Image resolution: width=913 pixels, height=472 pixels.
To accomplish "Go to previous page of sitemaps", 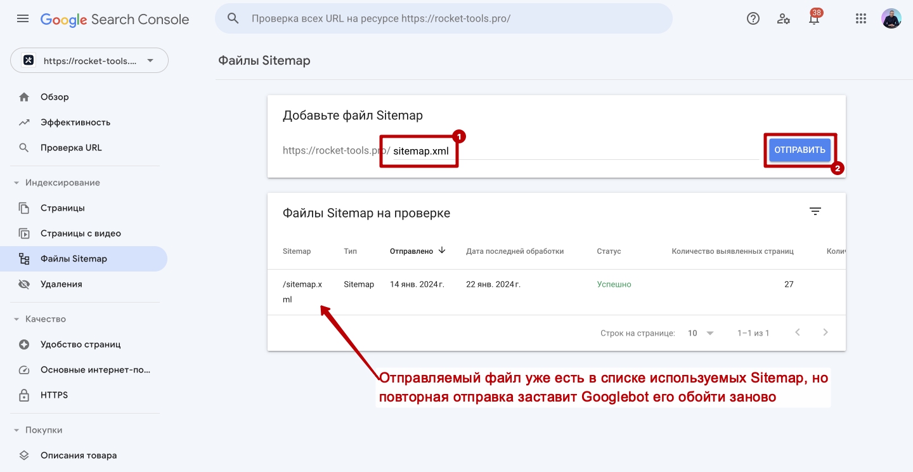I will [798, 332].
